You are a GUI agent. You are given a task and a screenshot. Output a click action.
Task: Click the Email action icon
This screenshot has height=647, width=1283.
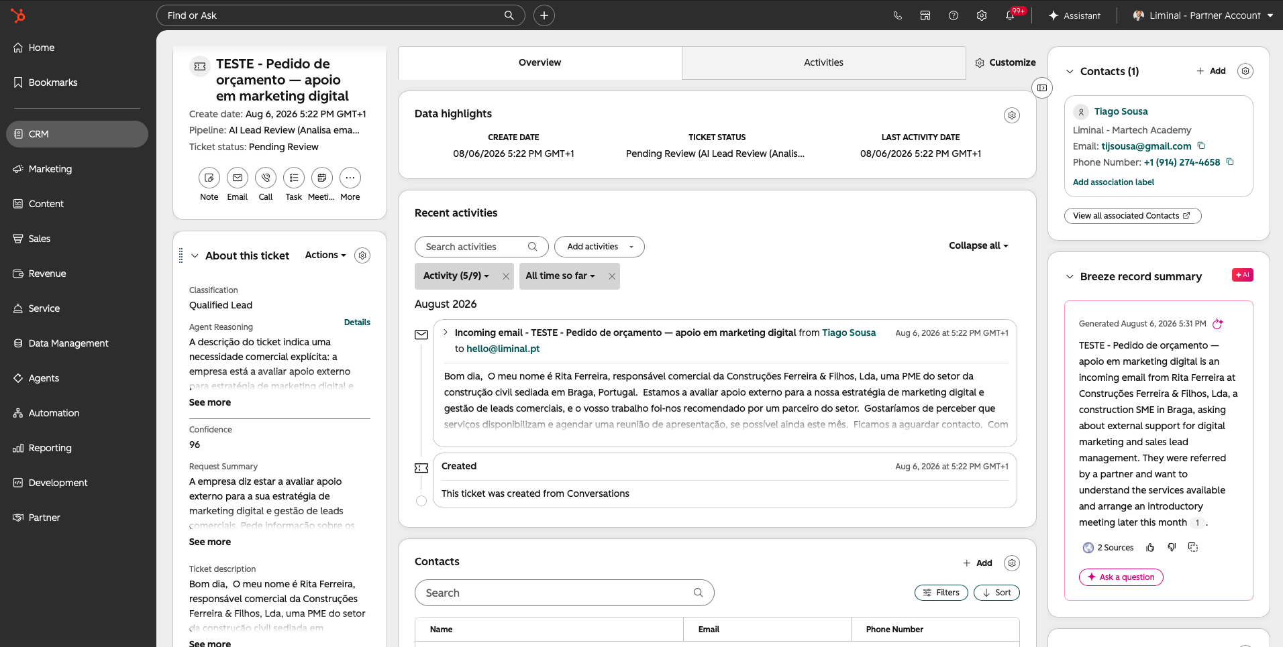pyautogui.click(x=238, y=178)
